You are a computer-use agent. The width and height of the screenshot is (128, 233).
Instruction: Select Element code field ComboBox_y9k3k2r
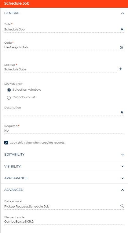[64, 222]
